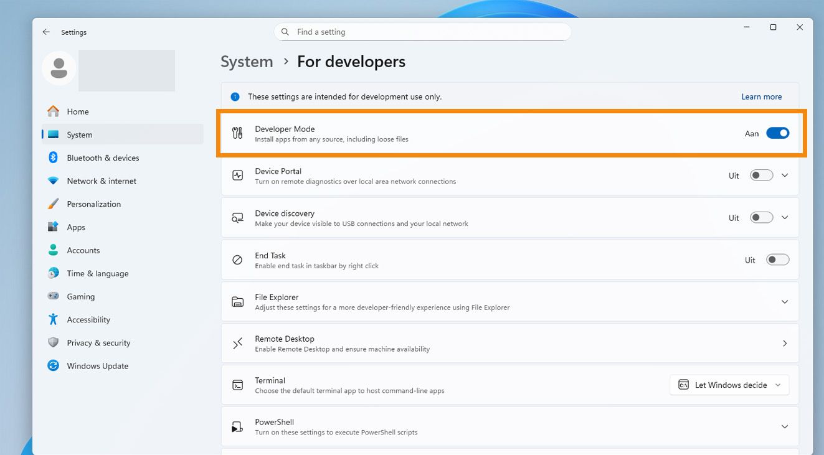824x455 pixels.
Task: Turn on the End Task toggle
Action: (x=778, y=260)
